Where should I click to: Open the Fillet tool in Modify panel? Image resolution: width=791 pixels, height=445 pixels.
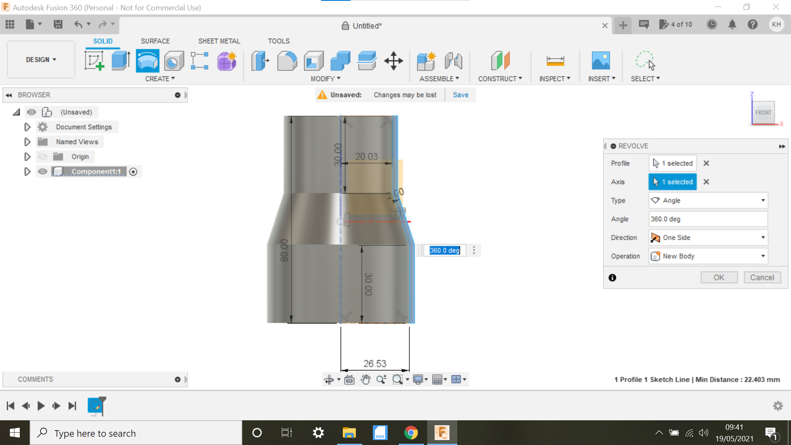click(287, 61)
